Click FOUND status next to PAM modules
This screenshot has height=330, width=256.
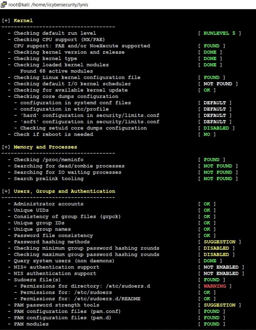(x=212, y=324)
